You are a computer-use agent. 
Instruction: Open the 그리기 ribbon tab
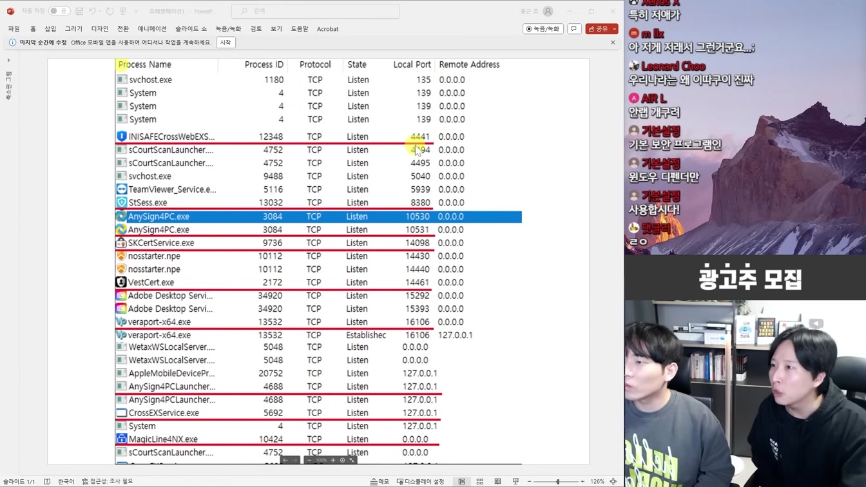coord(73,29)
